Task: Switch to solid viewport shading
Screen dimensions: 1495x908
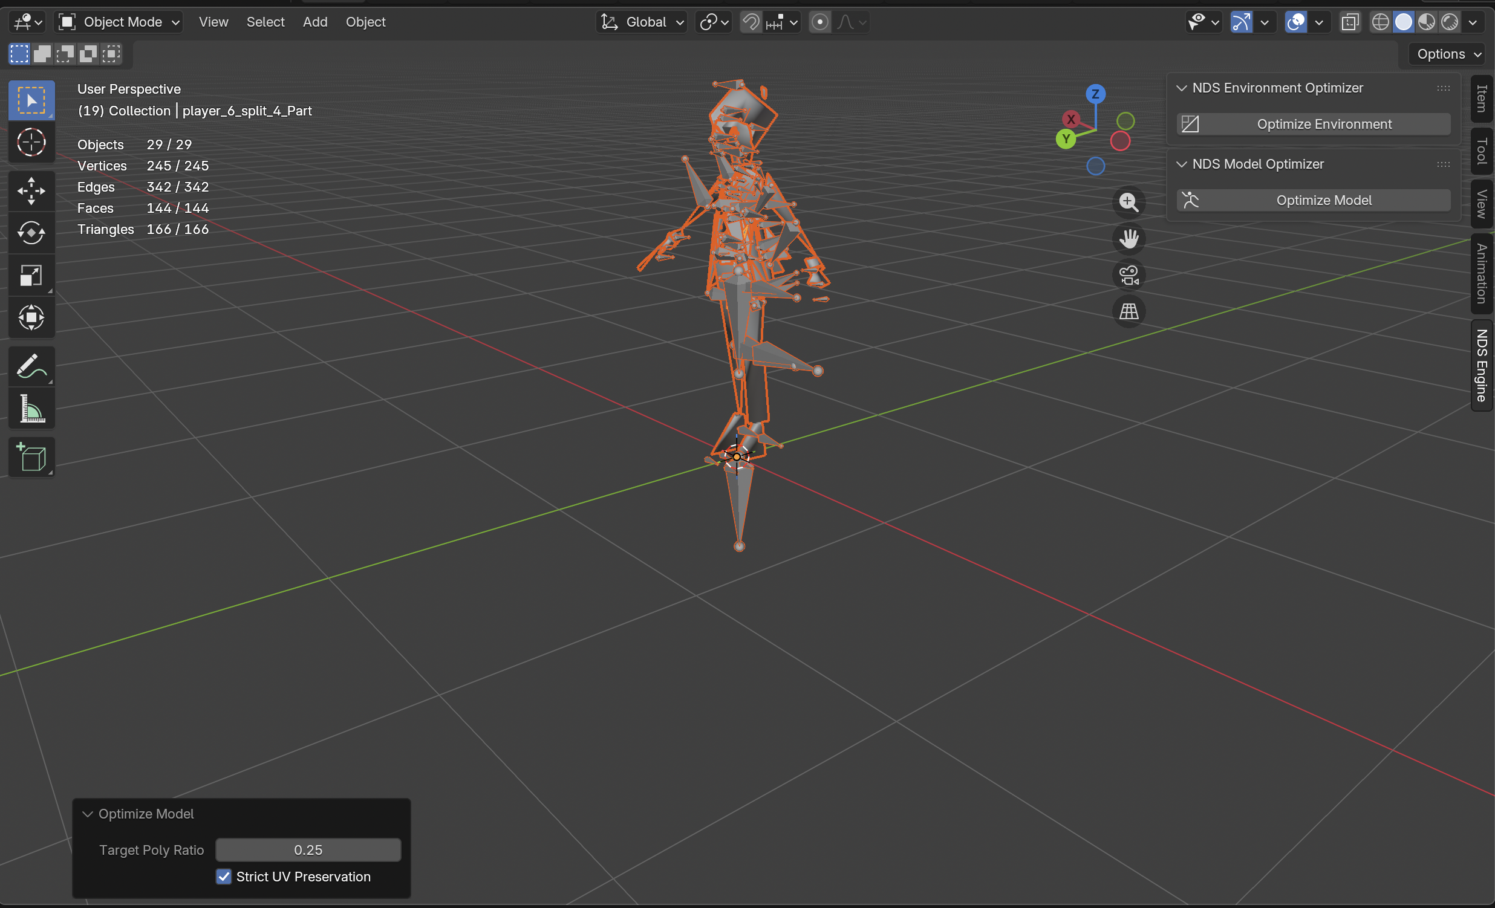Action: pyautogui.click(x=1404, y=22)
